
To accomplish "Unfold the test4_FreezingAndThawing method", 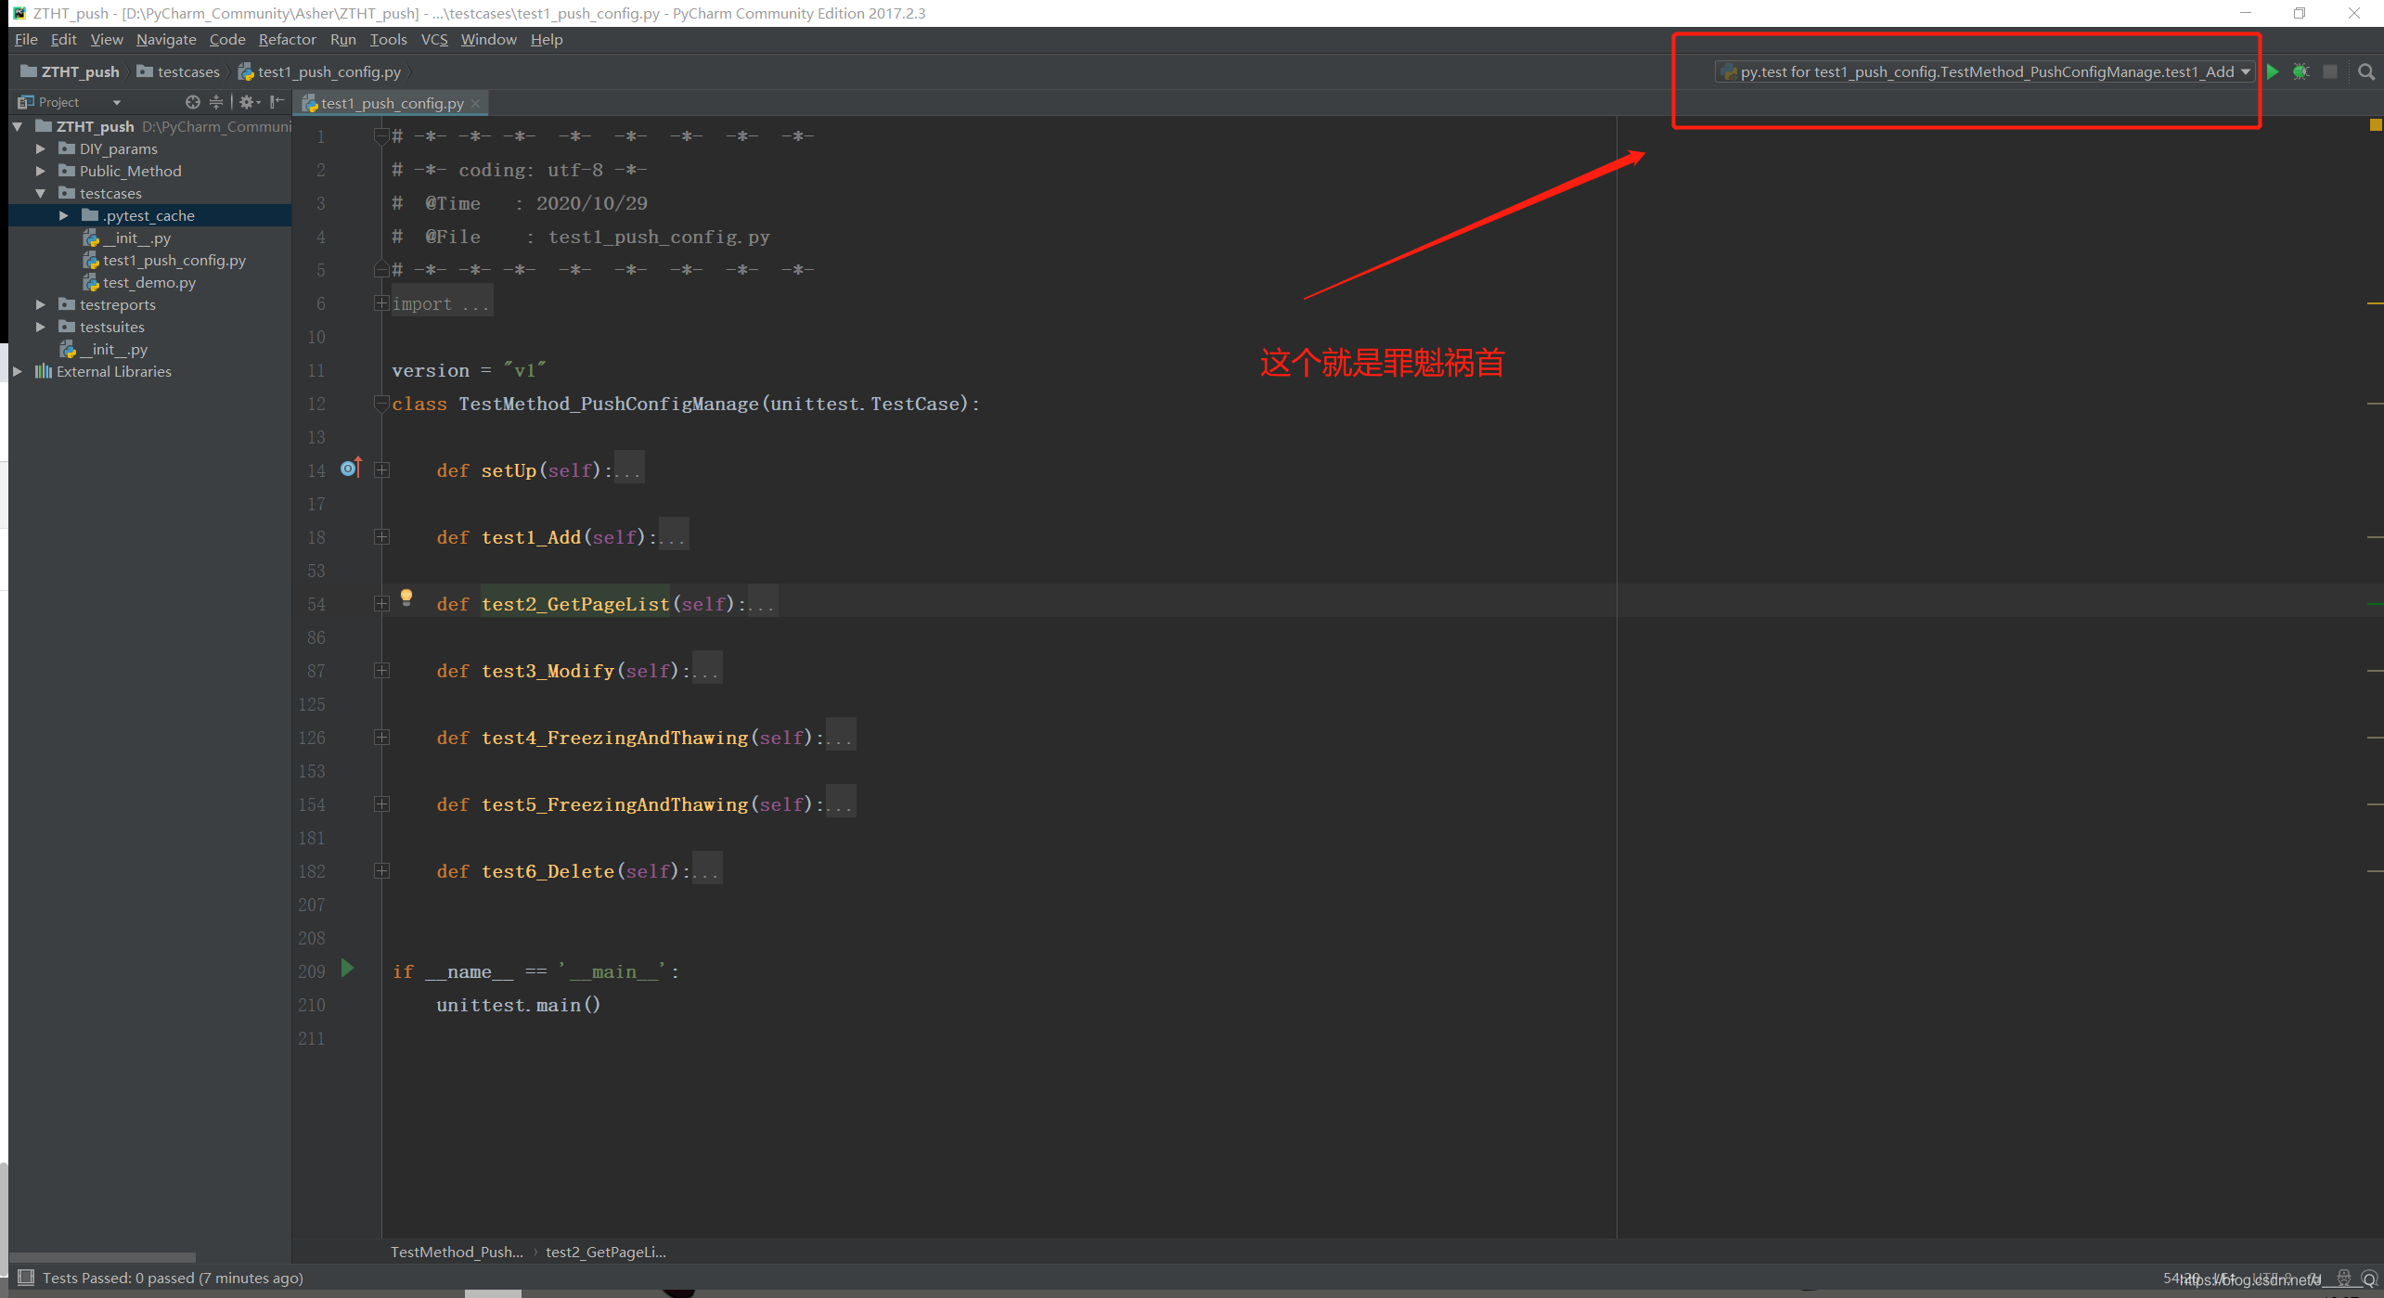I will [381, 738].
